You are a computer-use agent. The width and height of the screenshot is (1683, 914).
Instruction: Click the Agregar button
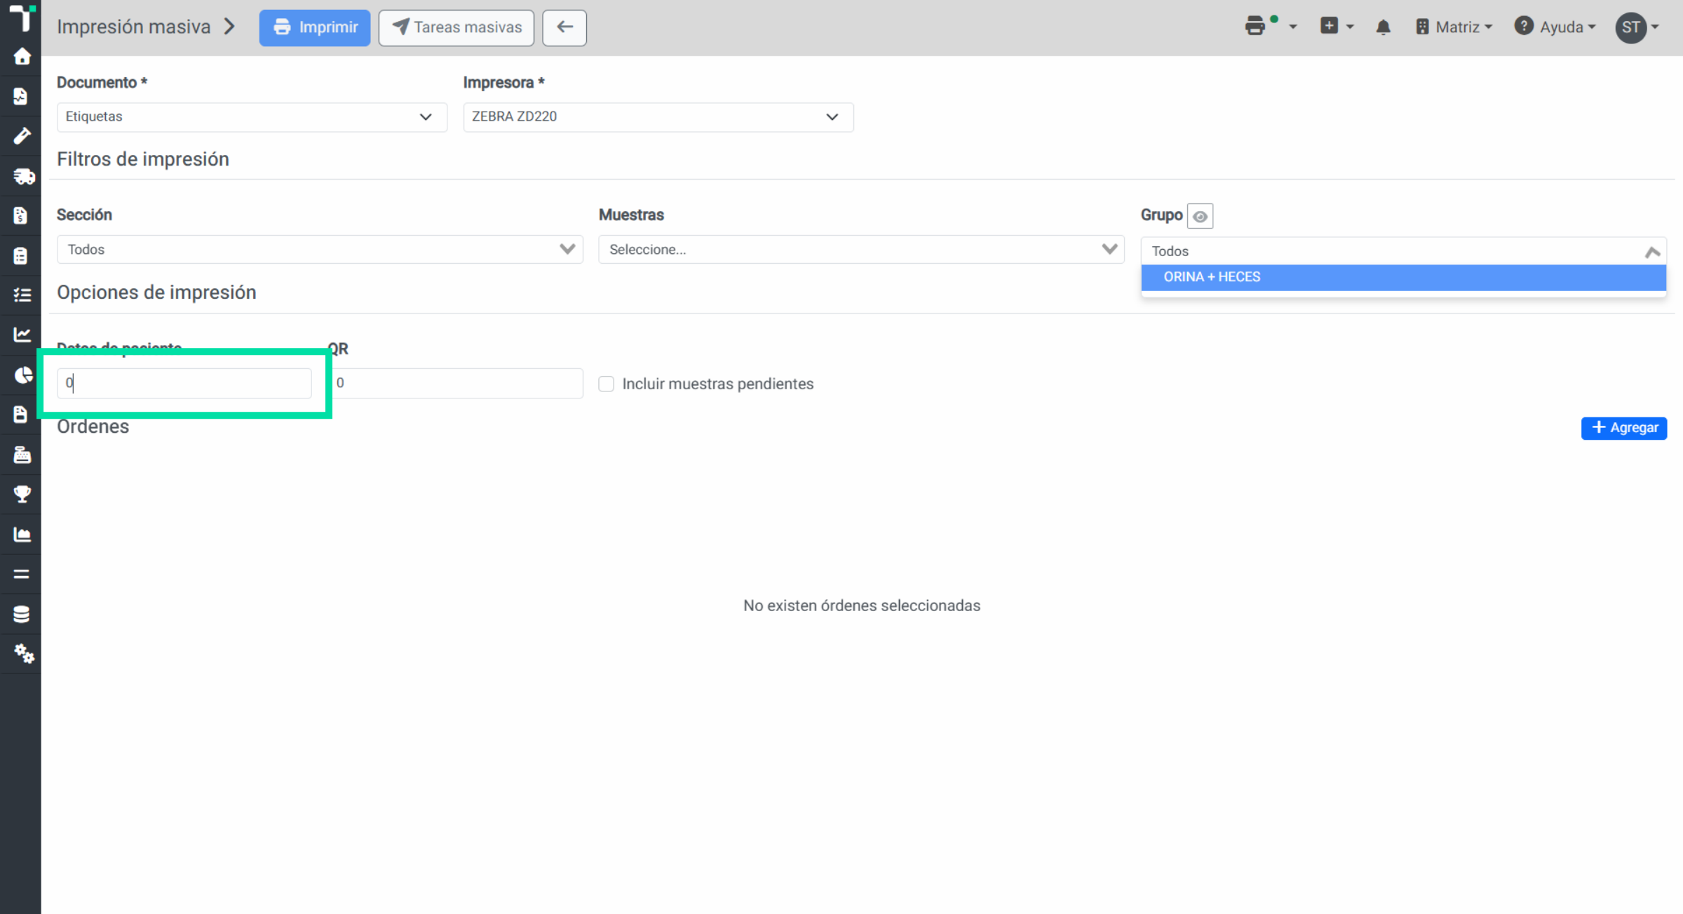tap(1624, 428)
